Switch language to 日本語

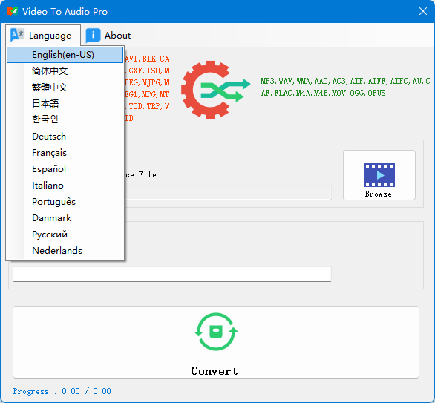65,103
